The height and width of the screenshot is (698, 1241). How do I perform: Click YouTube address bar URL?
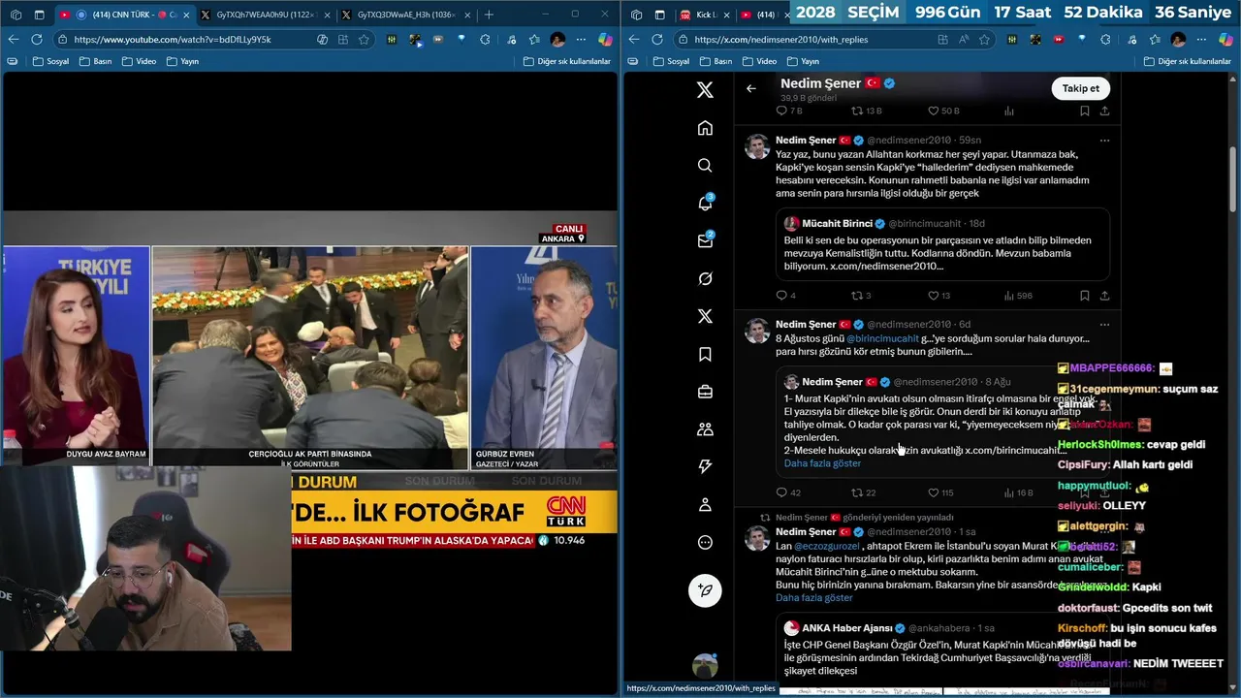coord(172,40)
